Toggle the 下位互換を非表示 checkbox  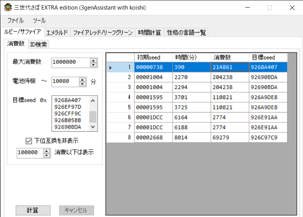tap(29, 141)
